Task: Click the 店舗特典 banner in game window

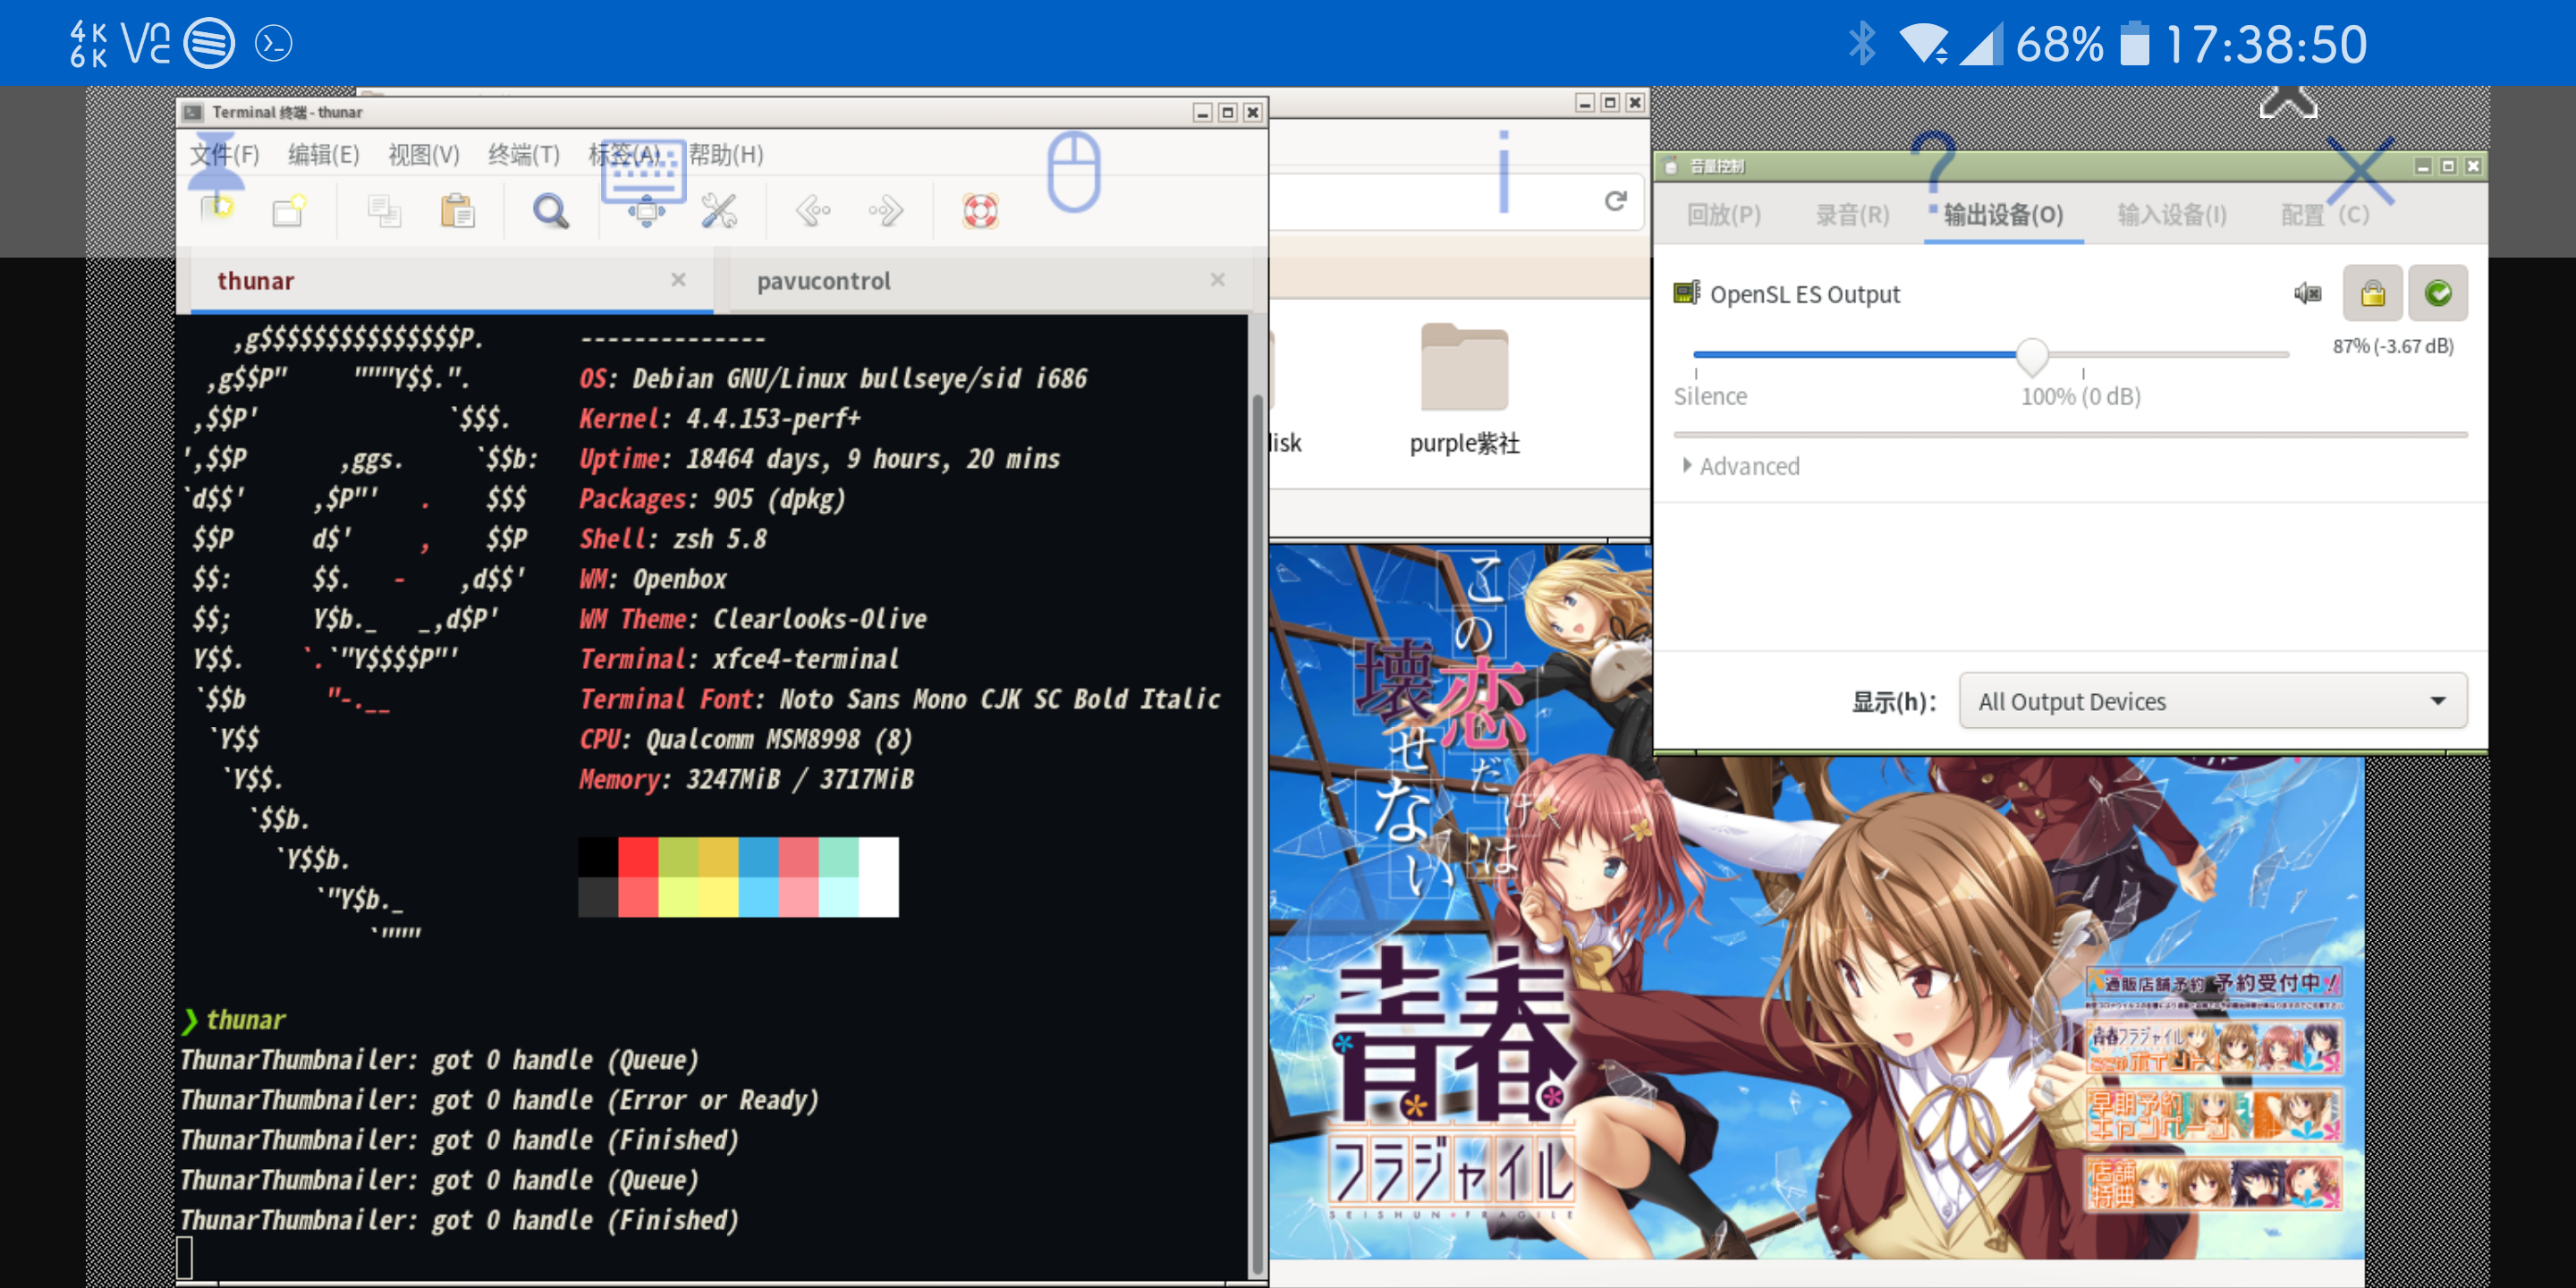Action: (x=2214, y=1183)
